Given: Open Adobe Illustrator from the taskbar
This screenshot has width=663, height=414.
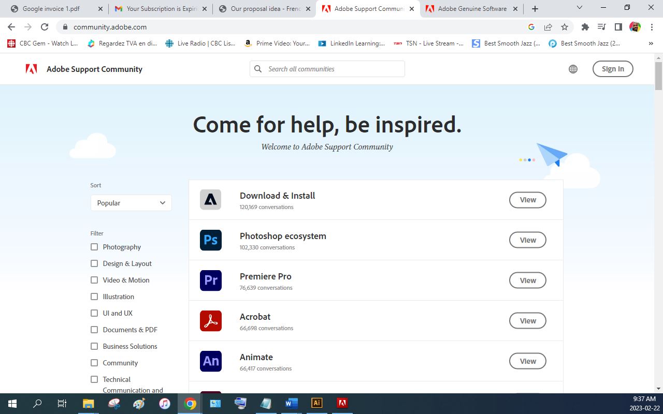Looking at the screenshot, I should (316, 403).
